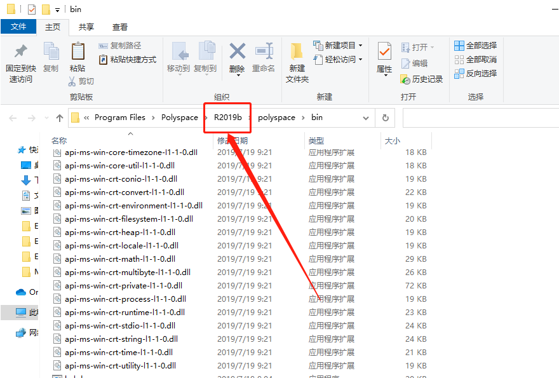The image size is (559, 378).
Task: Switch to the View (查看) tab
Action: tap(120, 27)
